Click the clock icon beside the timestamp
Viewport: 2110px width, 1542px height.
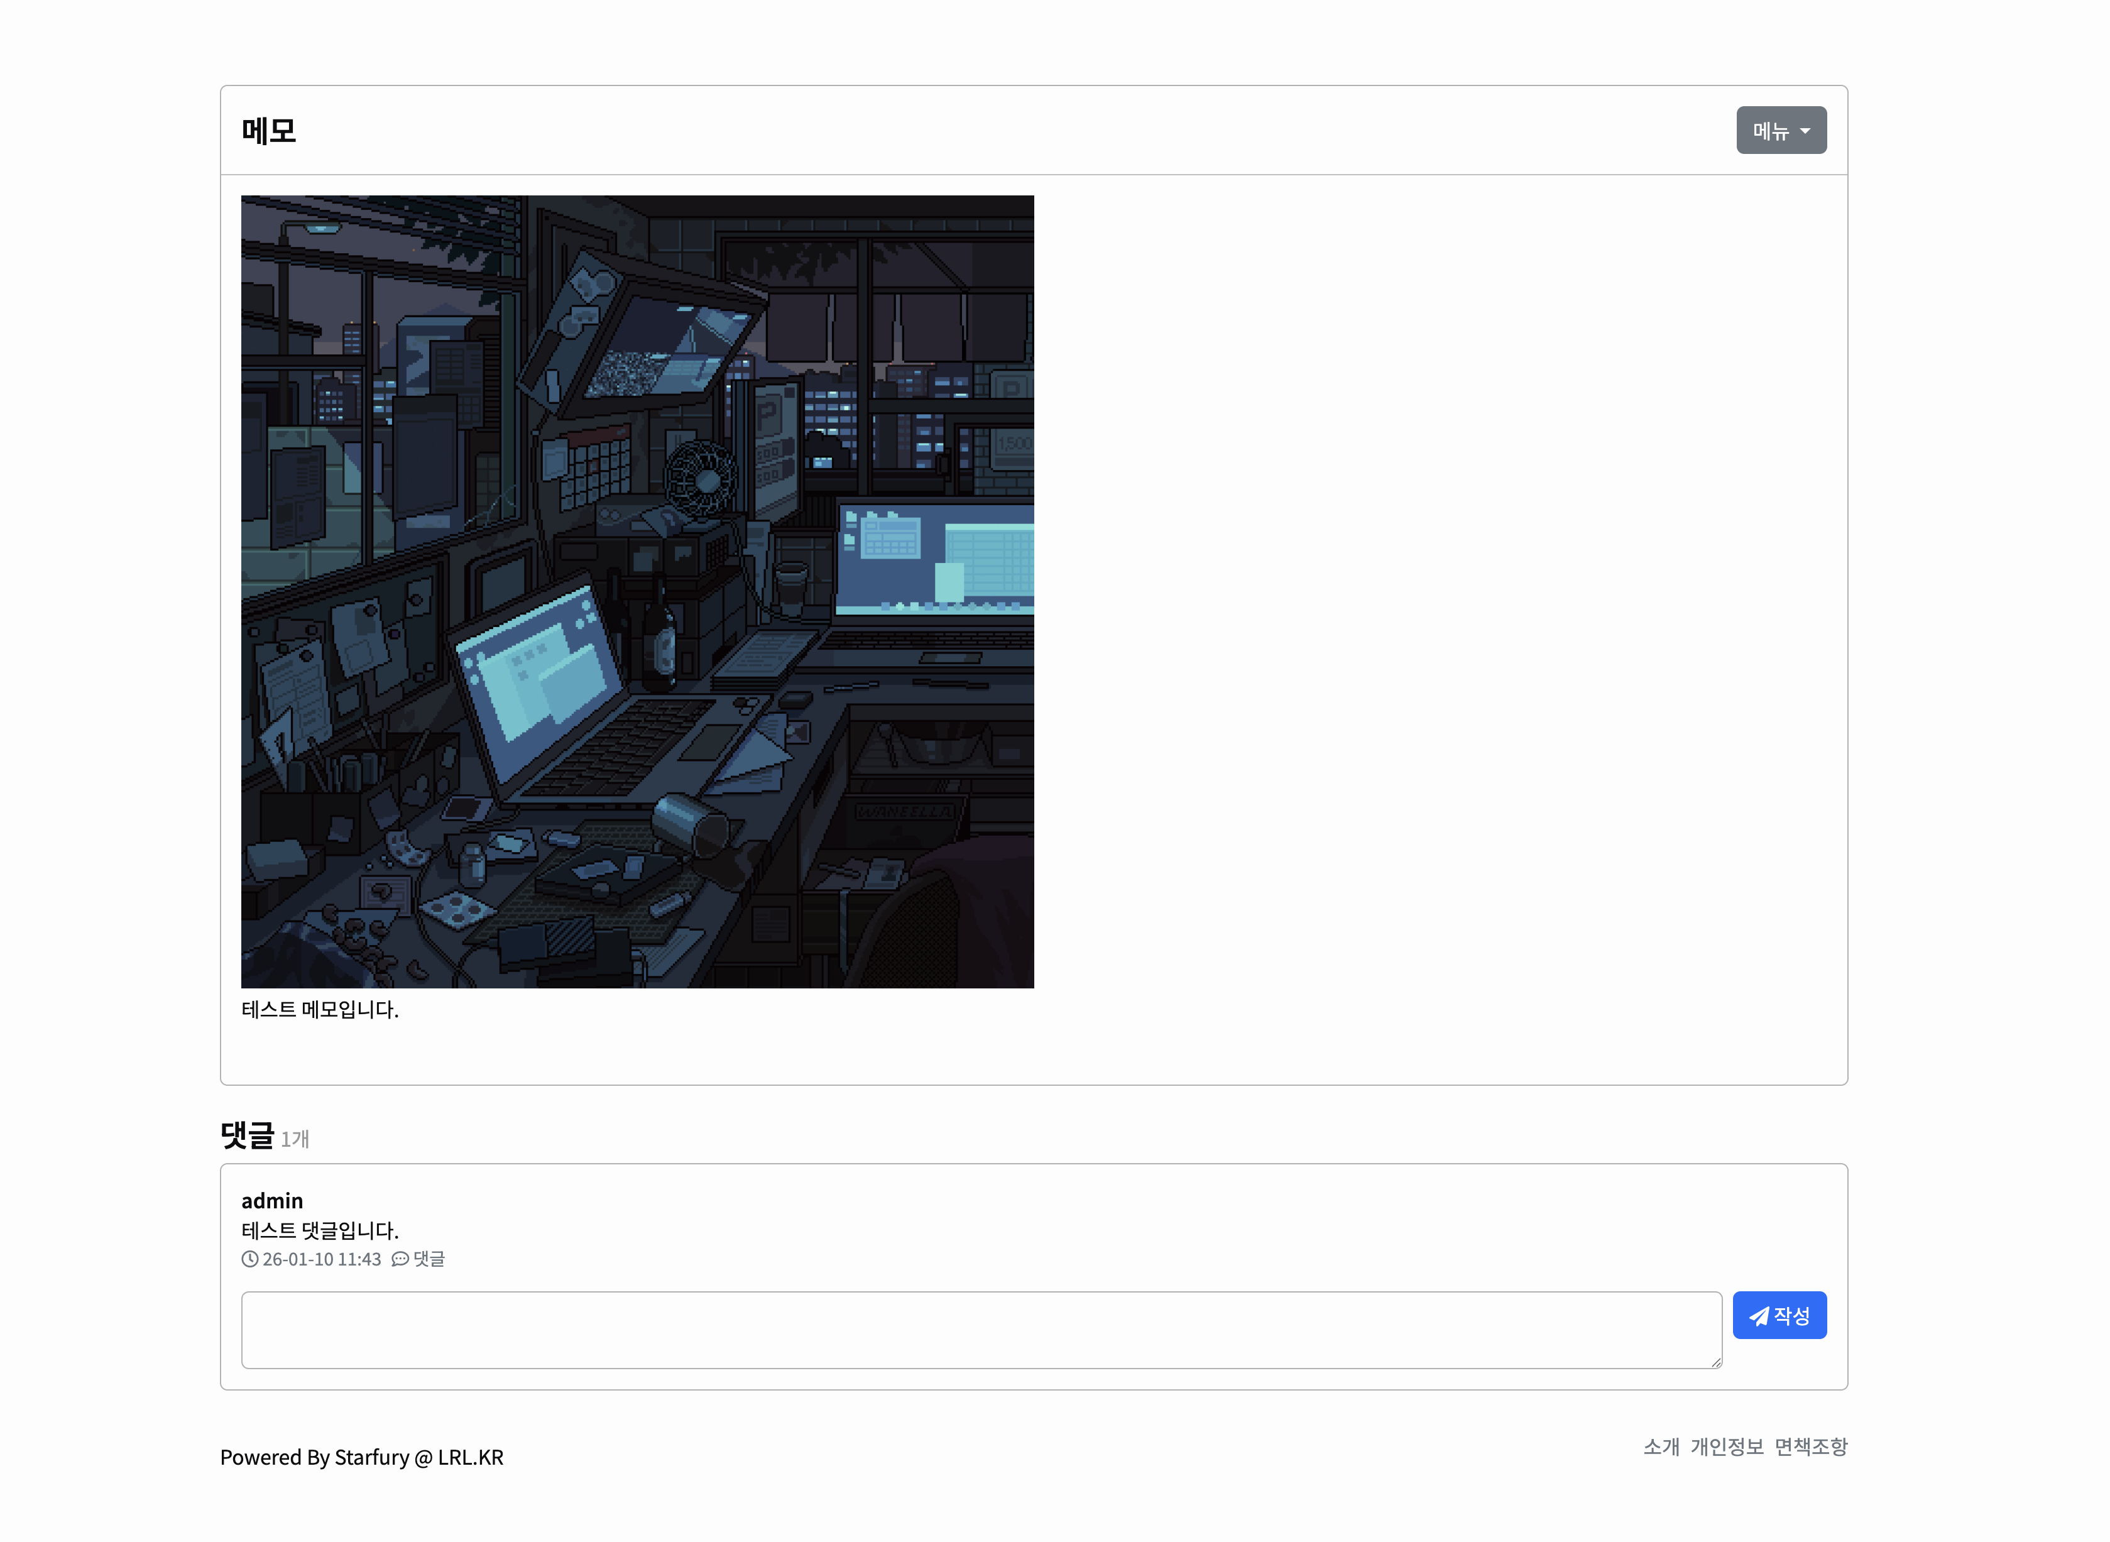point(249,1258)
